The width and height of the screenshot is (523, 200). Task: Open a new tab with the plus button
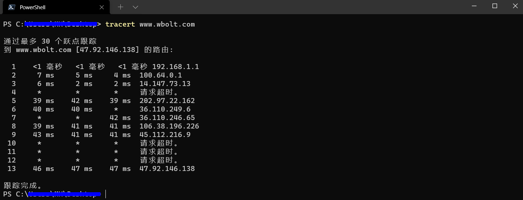pos(120,7)
